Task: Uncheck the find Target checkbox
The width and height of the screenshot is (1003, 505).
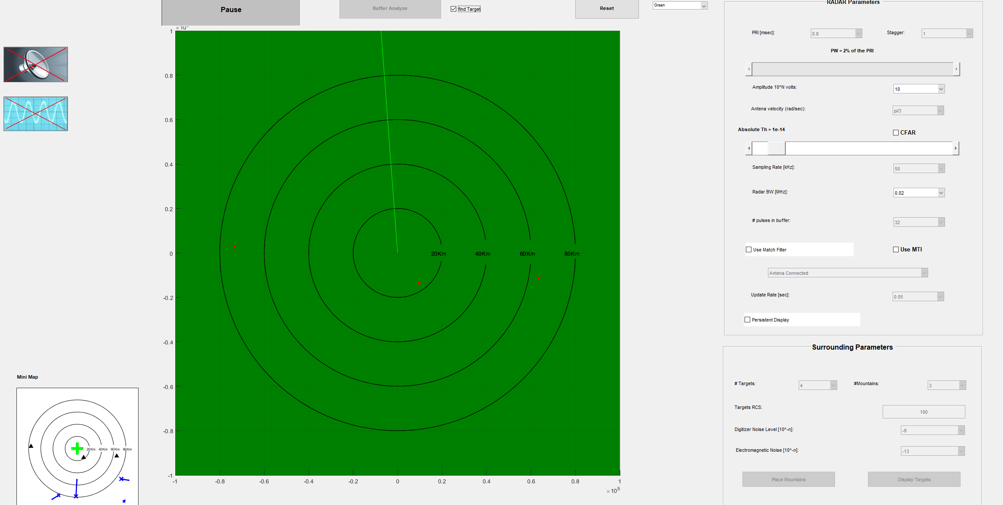Action: click(x=453, y=9)
